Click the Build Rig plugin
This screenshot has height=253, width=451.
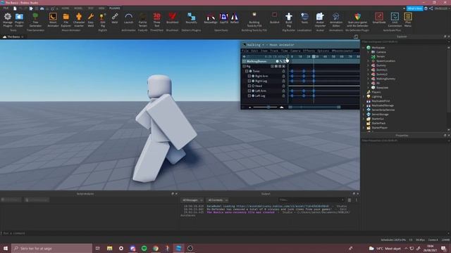(289, 20)
